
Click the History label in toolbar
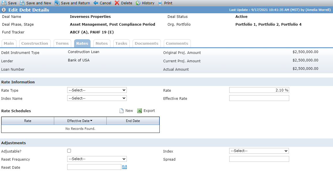[148, 3]
